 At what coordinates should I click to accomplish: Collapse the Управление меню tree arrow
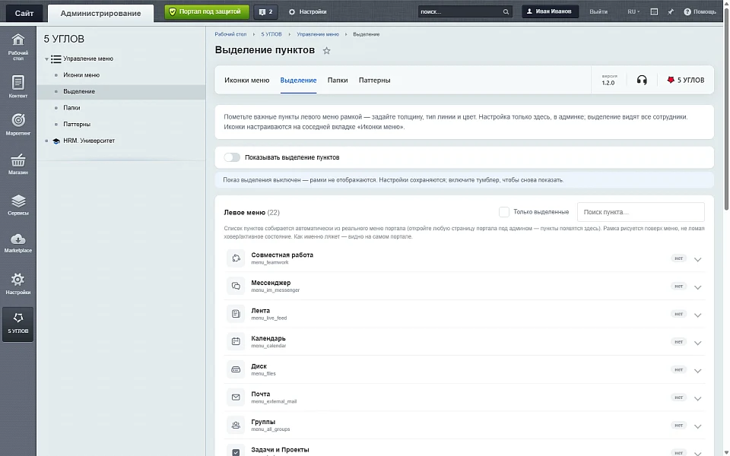point(46,59)
